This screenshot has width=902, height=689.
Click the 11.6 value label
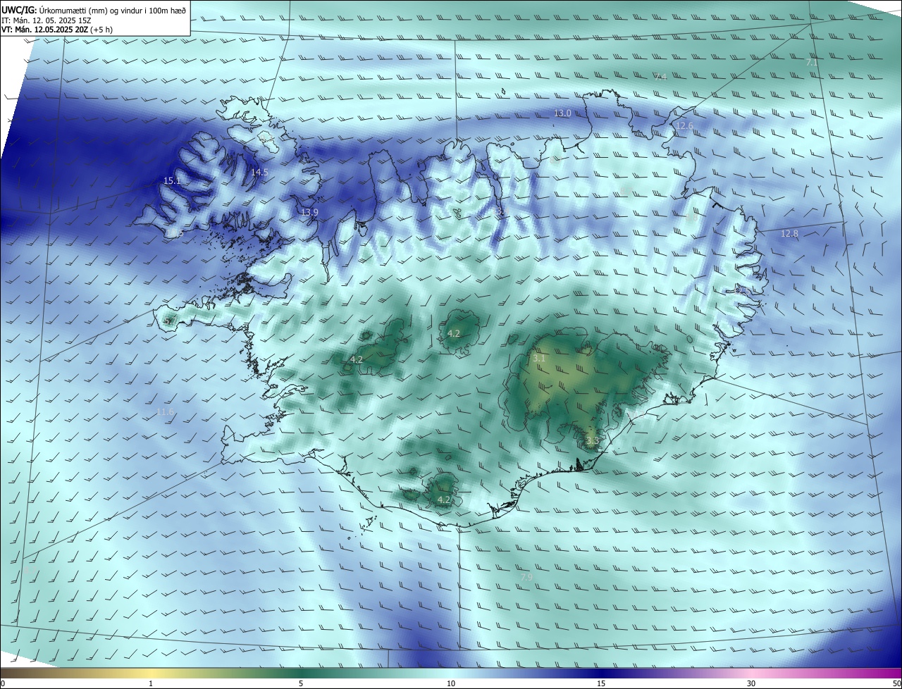click(165, 411)
